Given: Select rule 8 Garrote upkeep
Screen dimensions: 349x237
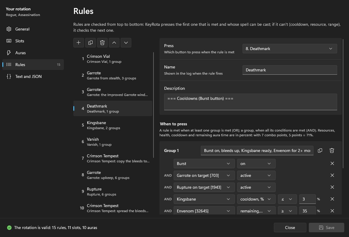Looking at the screenshot, I should tap(113, 175).
